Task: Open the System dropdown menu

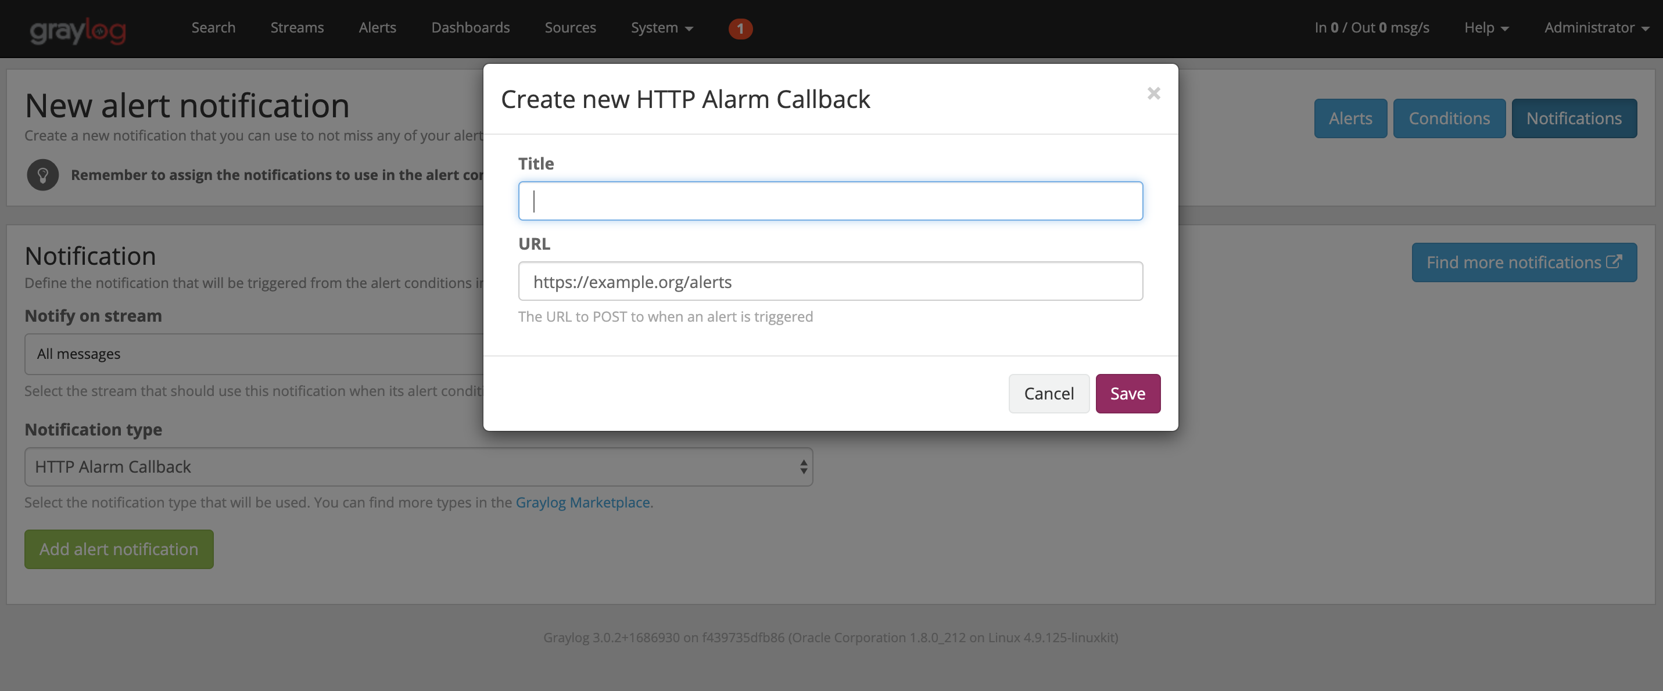Action: [x=661, y=28]
